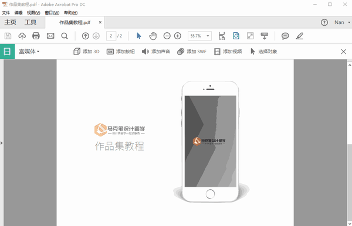Zoom out with minus button
The width and height of the screenshot is (352, 226).
pos(167,36)
